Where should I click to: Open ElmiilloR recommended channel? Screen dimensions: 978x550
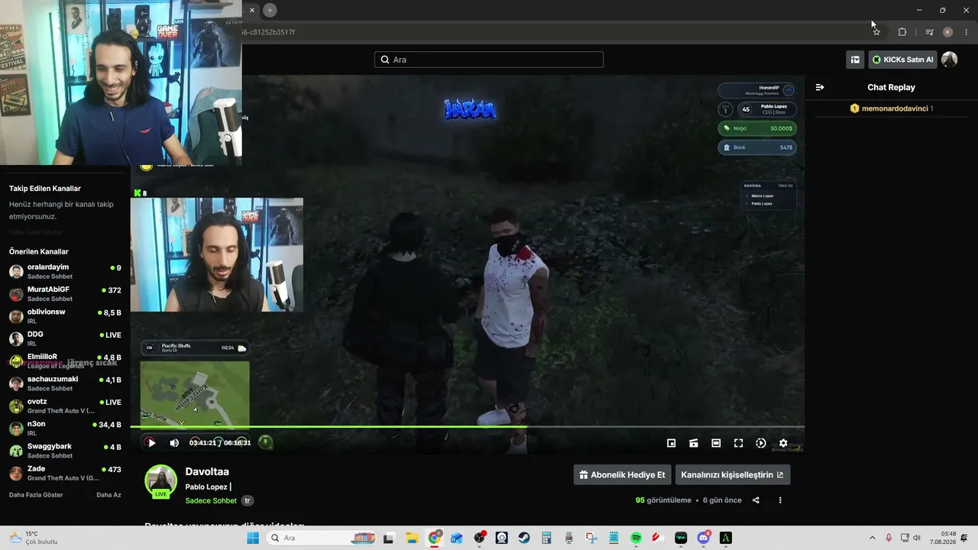(x=65, y=361)
